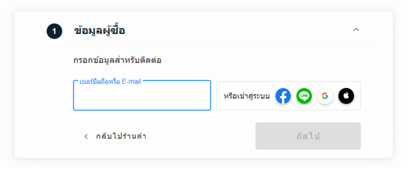Image resolution: width=407 pixels, height=169 pixels.
Task: Sign in with the Google icon
Action: point(325,96)
